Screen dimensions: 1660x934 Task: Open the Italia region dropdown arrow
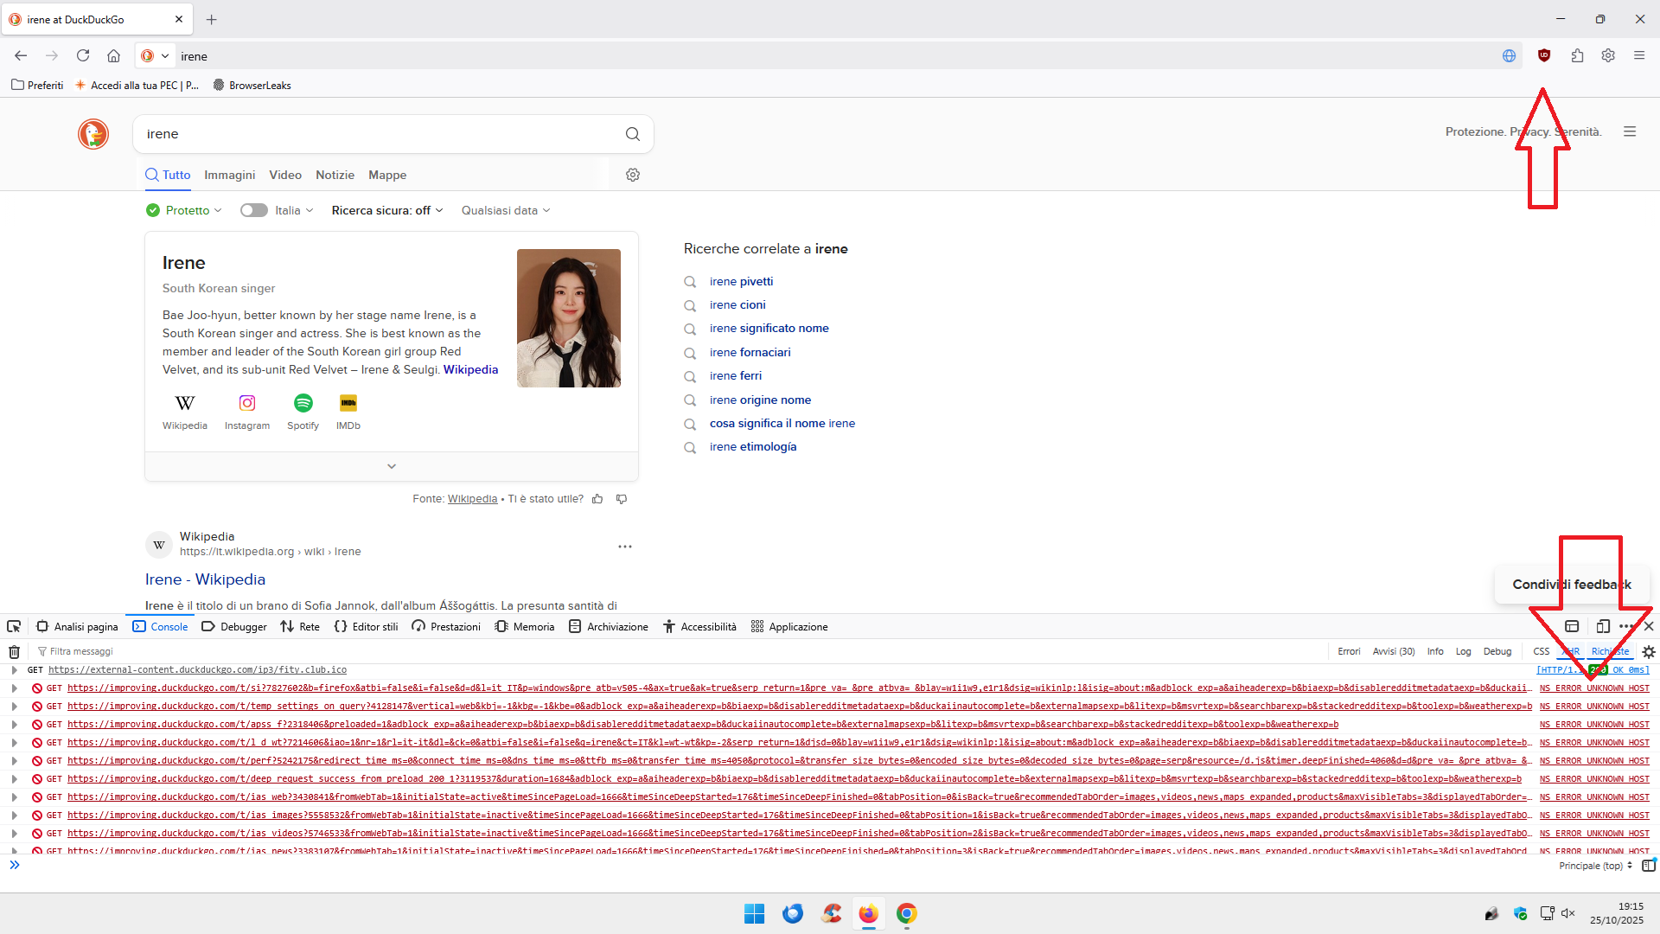[x=310, y=210]
